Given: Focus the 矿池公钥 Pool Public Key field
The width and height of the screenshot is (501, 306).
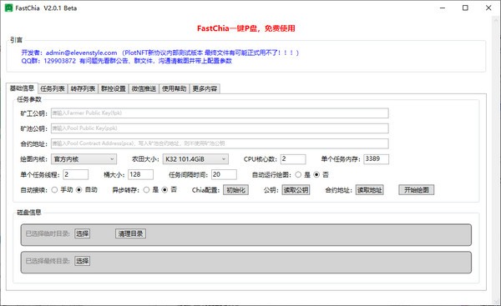Looking at the screenshot, I should click(220, 128).
